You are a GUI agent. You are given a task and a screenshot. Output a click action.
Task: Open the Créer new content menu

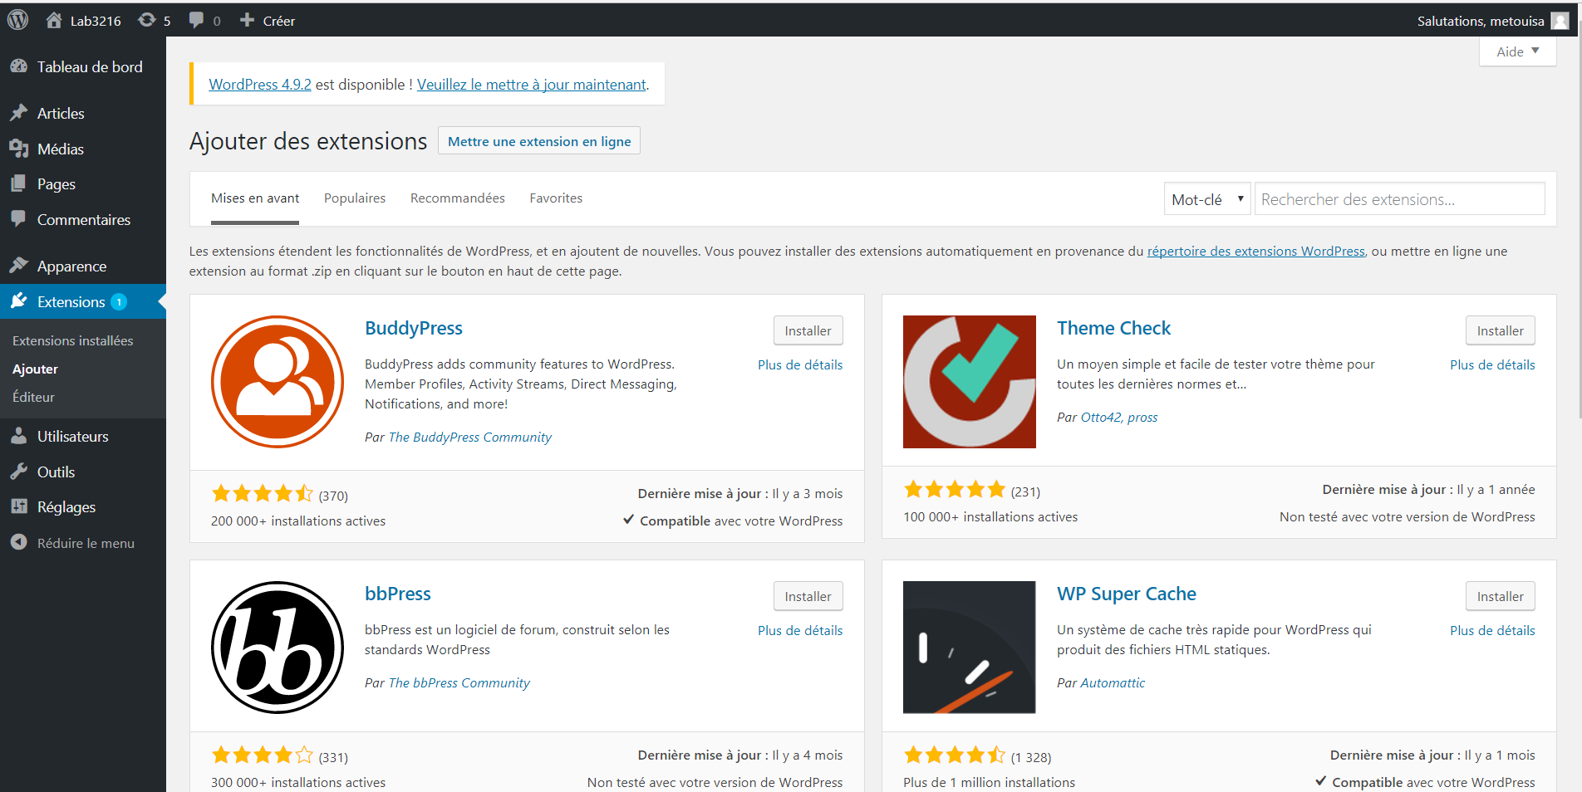(x=268, y=21)
